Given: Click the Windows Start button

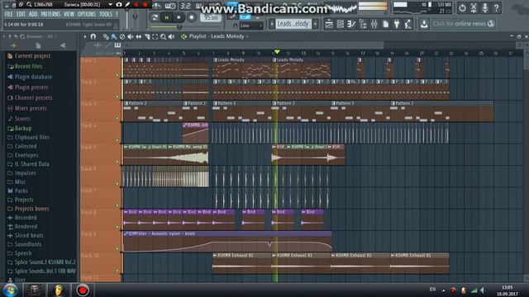Looking at the screenshot, I should [x=11, y=290].
